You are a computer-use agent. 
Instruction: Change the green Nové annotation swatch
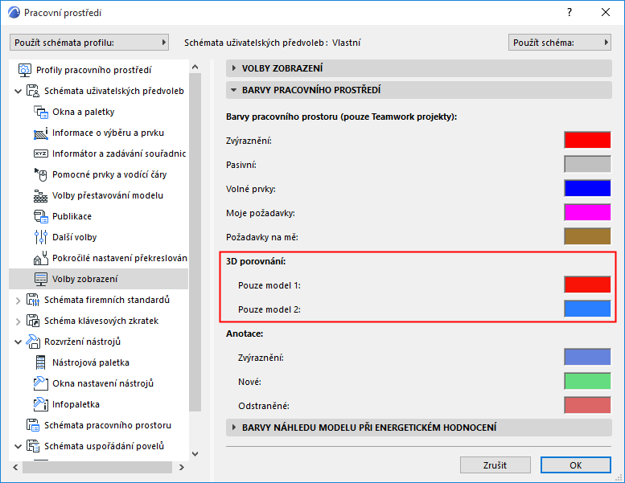[587, 381]
